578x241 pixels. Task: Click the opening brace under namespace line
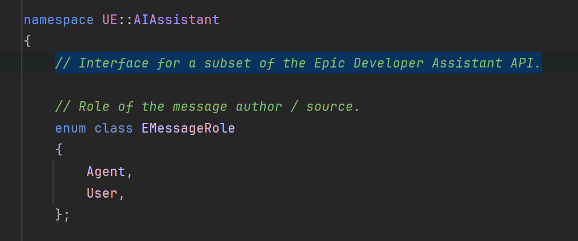[x=27, y=41]
